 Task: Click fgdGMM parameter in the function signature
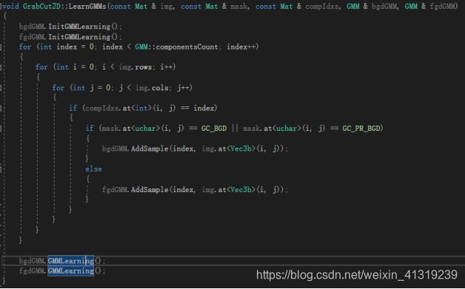pyautogui.click(x=442, y=6)
